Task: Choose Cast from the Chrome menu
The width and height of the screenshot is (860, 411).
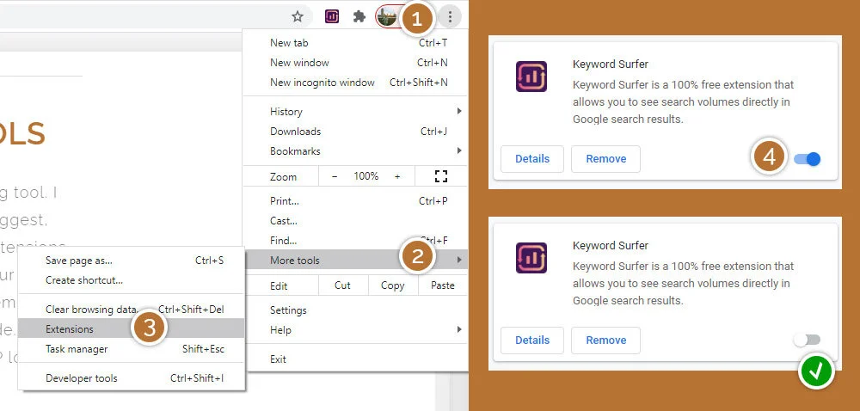Action: click(x=355, y=221)
